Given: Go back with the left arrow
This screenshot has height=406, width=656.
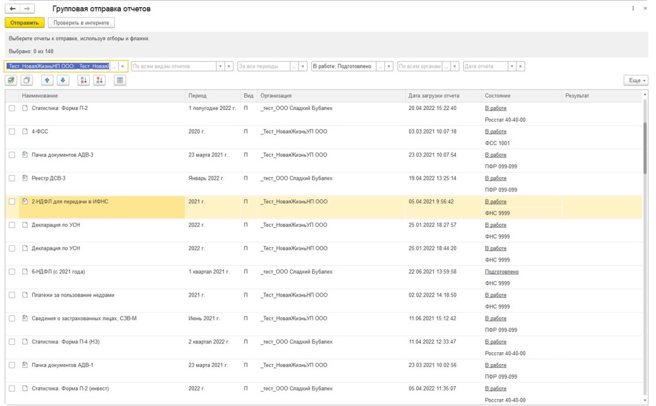Looking at the screenshot, I should pyautogui.click(x=13, y=9).
